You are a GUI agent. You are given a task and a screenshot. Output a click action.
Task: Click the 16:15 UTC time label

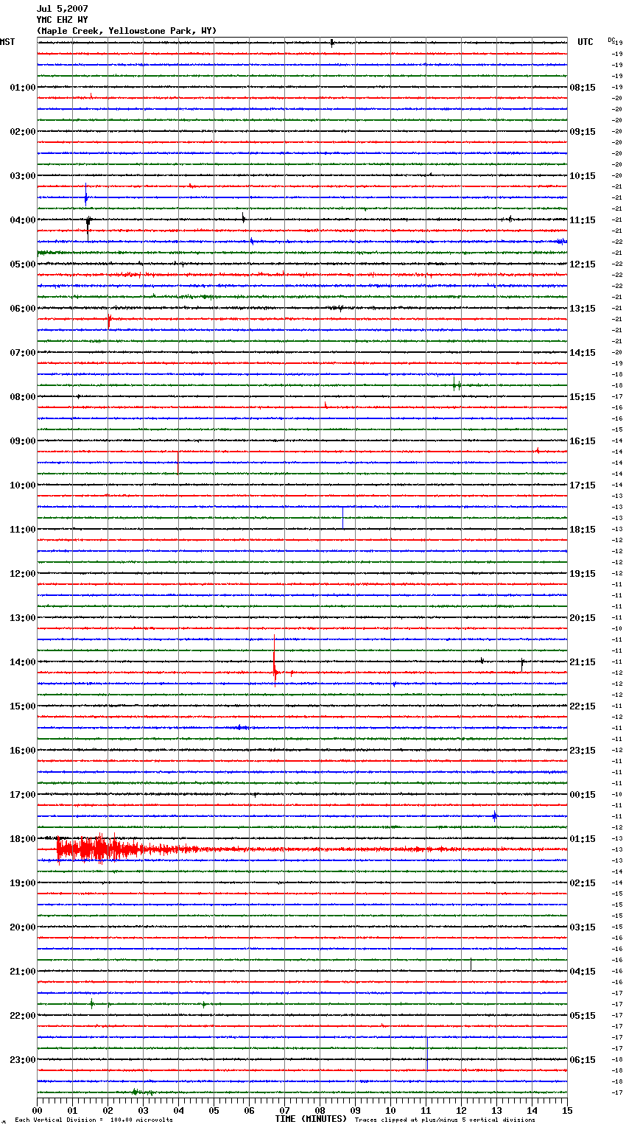(x=583, y=441)
